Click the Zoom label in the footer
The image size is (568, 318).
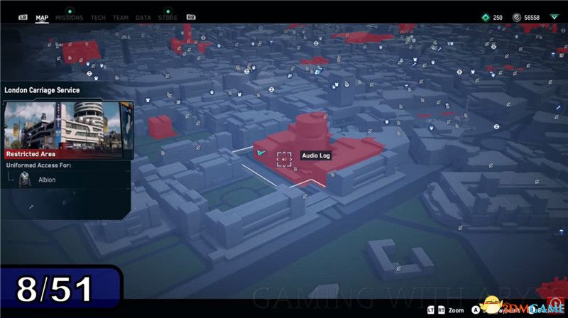[x=456, y=310]
